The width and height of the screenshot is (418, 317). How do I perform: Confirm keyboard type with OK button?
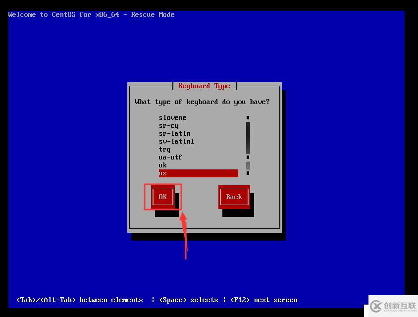pyautogui.click(x=162, y=197)
